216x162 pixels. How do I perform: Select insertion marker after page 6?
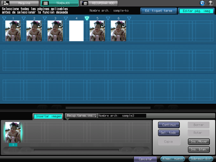coord(129,18)
